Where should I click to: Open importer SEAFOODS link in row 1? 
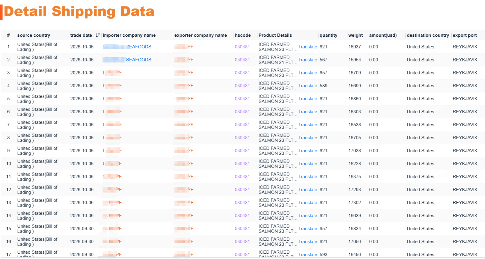127,47
